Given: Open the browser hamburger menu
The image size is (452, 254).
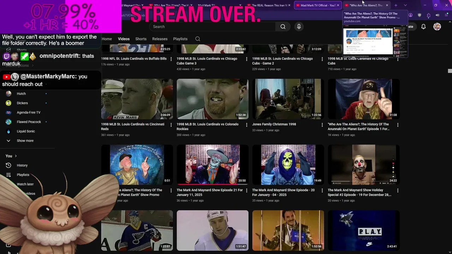Looking at the screenshot, I should [446, 15].
